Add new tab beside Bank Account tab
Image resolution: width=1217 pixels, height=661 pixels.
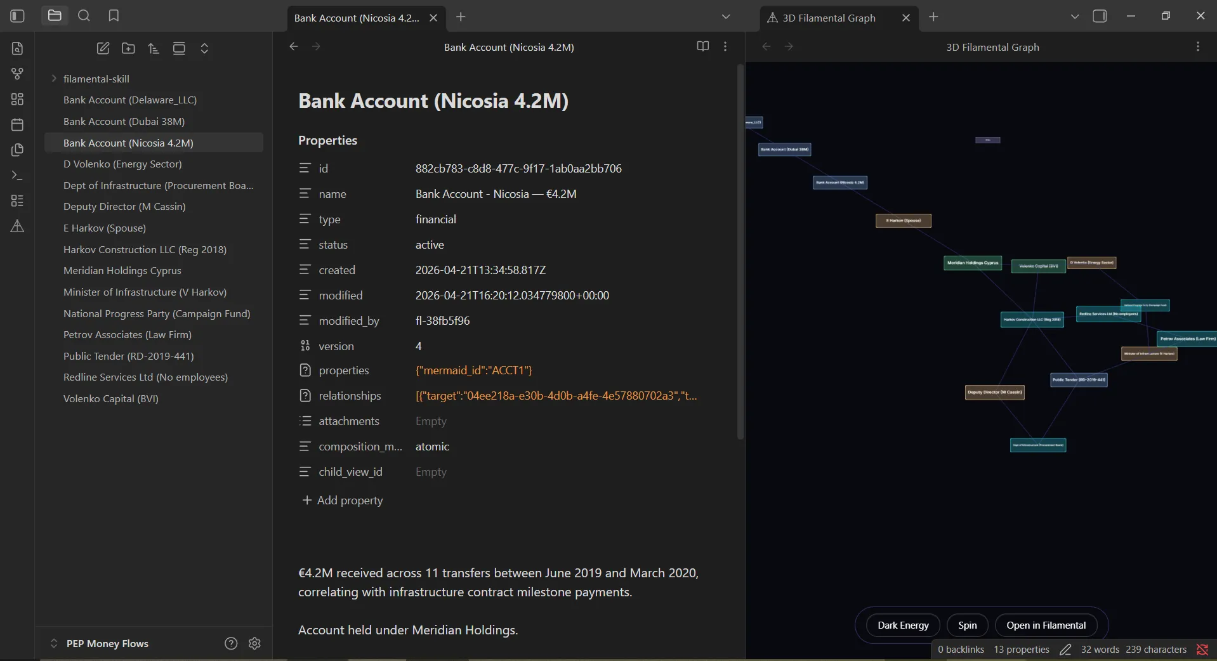pos(461,17)
